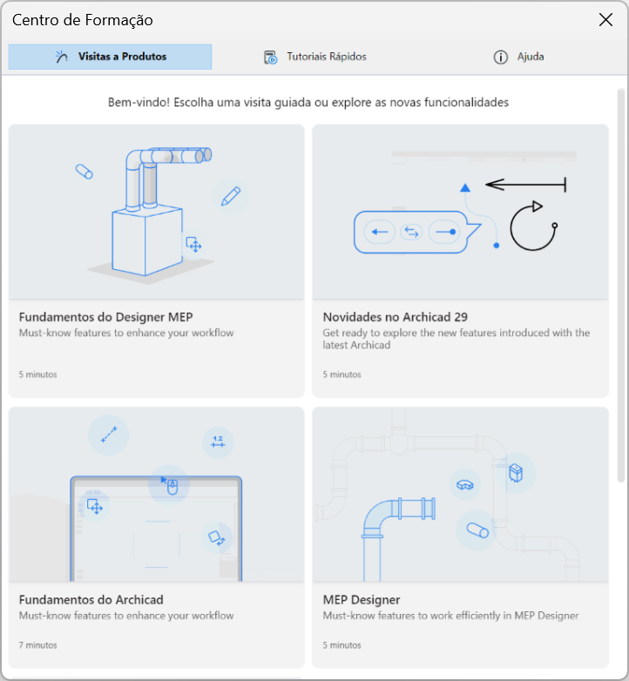Click the Visitas a Produtos tab icon
Screen dimensions: 629x681
(62, 57)
